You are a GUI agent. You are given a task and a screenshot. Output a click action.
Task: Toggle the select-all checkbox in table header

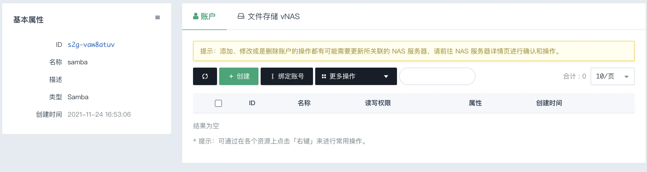tap(218, 103)
